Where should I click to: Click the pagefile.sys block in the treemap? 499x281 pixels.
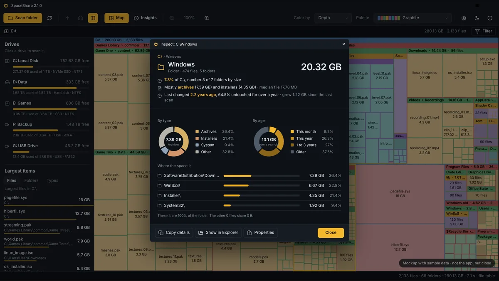tap(400, 193)
